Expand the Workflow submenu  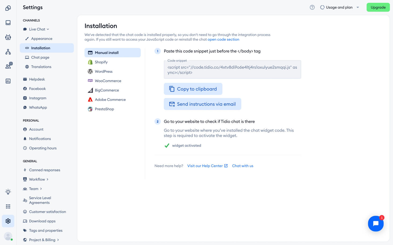(x=47, y=179)
